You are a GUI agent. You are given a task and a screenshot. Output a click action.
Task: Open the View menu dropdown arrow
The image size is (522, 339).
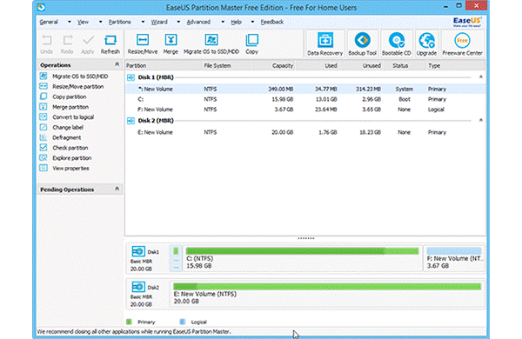100,22
